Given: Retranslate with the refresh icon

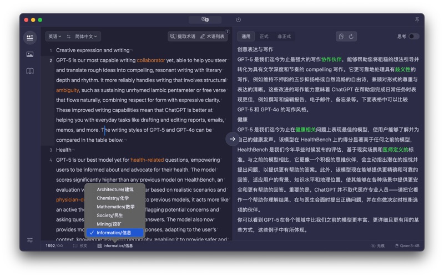Looking at the screenshot, I should click(x=351, y=37).
